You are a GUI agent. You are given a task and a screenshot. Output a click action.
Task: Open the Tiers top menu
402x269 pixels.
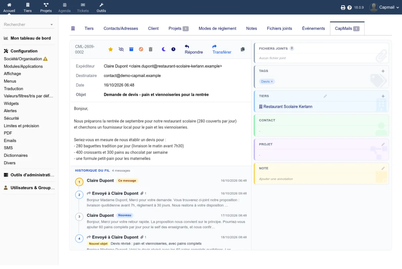[x=27, y=7]
